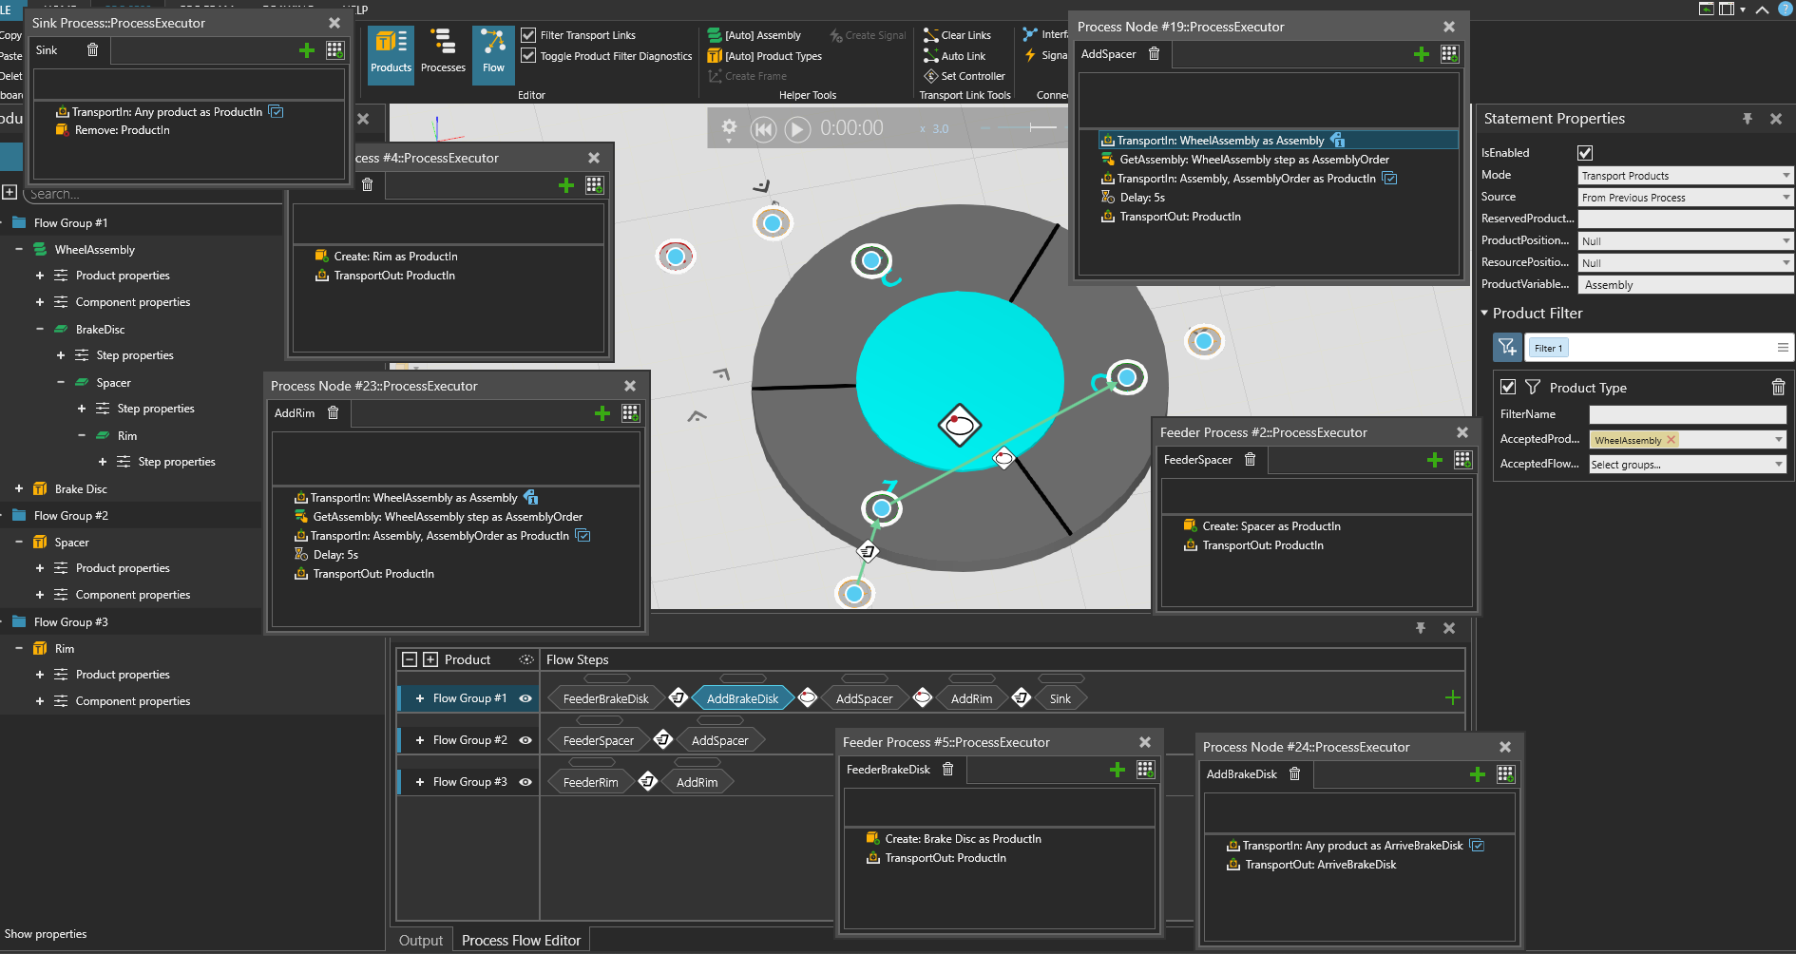Collapse the Product Filter section
Viewport: 1796px width, 954px height.
click(x=1485, y=314)
